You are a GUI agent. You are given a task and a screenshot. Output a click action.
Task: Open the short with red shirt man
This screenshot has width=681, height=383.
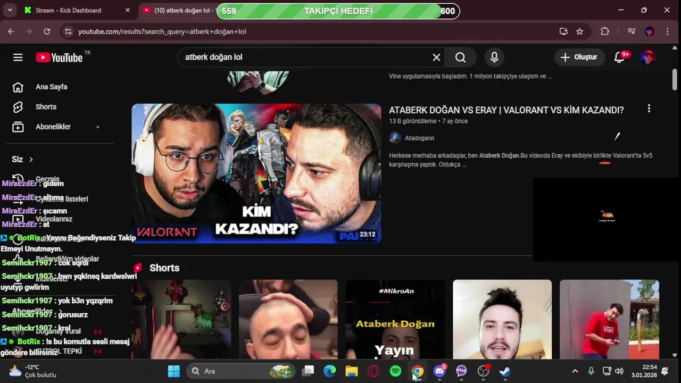click(x=609, y=319)
